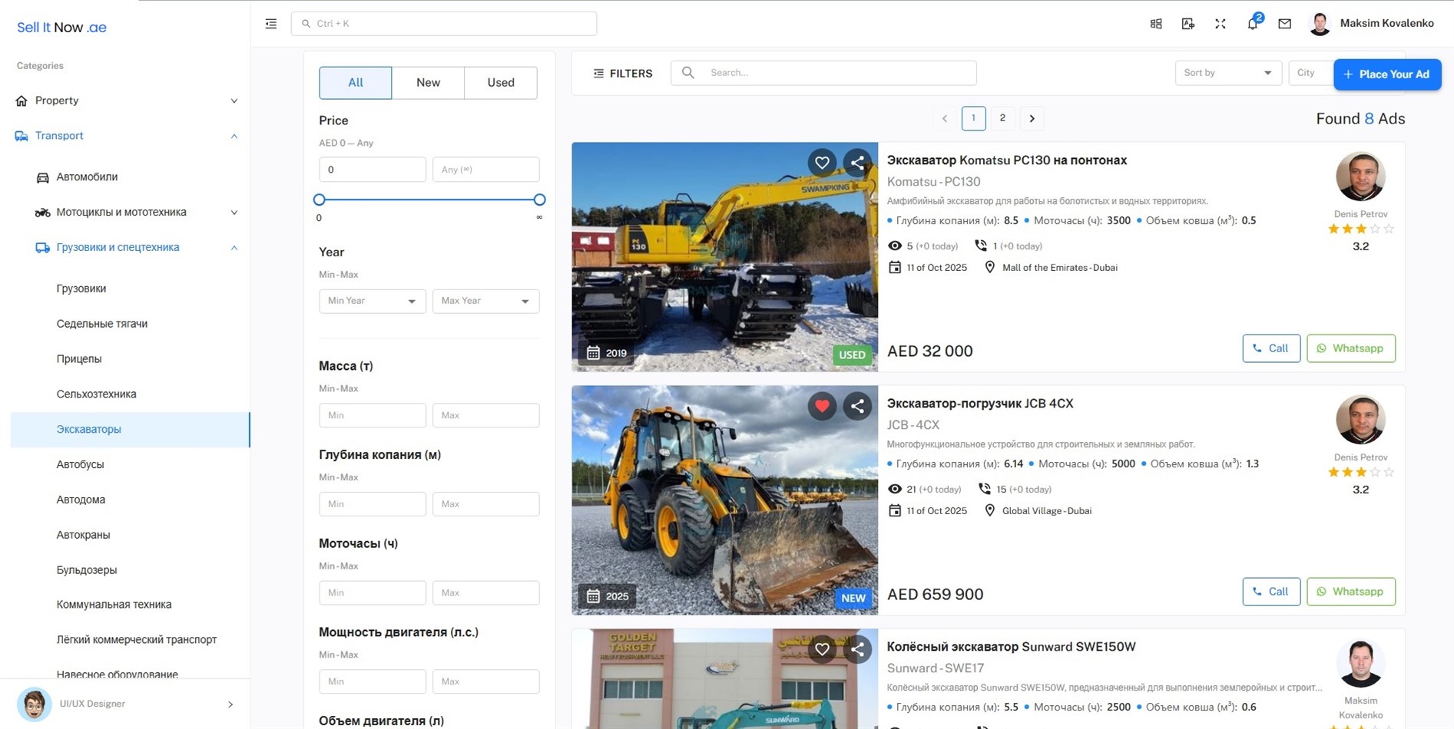
Task: Add Komatsu PC130 listing to favorites
Action: coord(822,163)
